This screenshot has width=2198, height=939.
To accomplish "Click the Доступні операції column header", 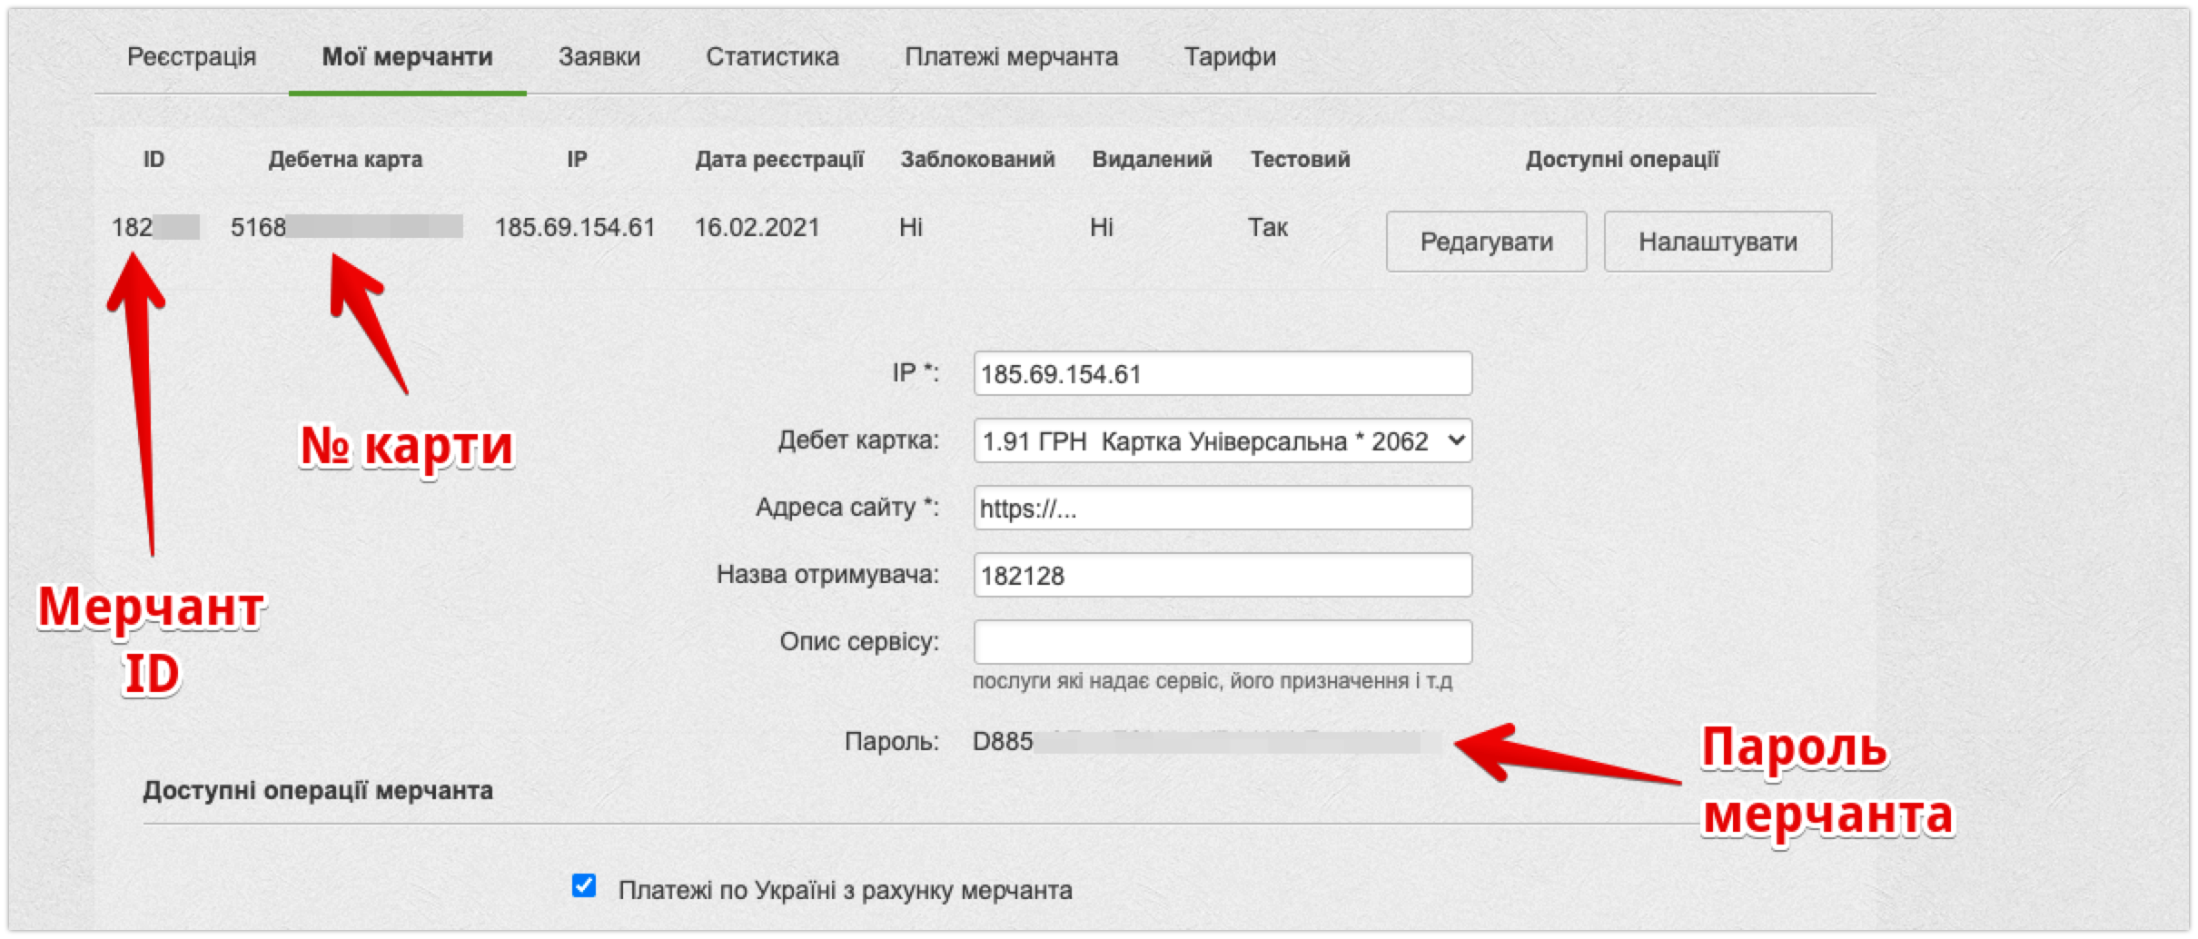I will tap(1621, 160).
